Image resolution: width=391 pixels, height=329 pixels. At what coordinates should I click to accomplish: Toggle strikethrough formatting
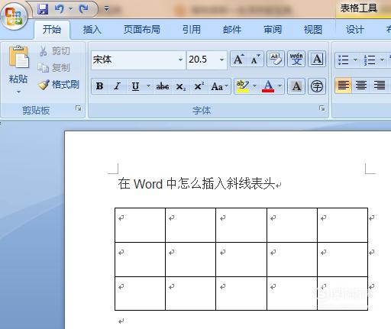(163, 86)
